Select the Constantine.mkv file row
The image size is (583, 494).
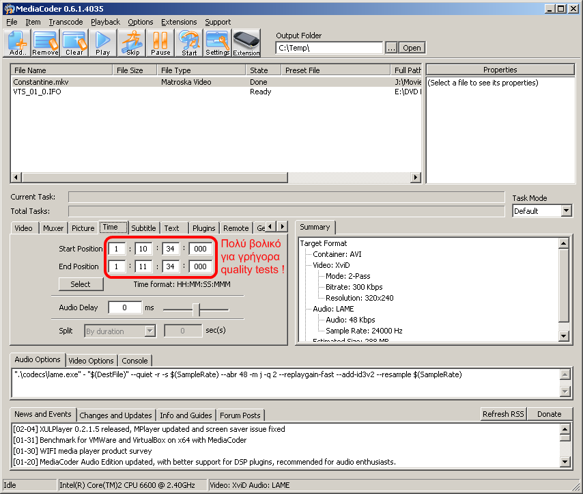pyautogui.click(x=216, y=82)
